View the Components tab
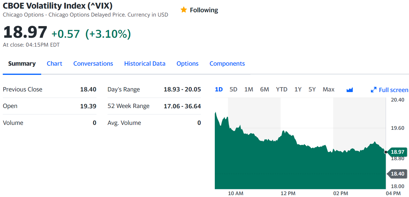 click(x=227, y=64)
